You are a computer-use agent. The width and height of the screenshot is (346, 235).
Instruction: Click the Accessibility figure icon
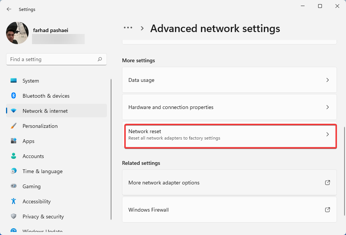point(14,201)
